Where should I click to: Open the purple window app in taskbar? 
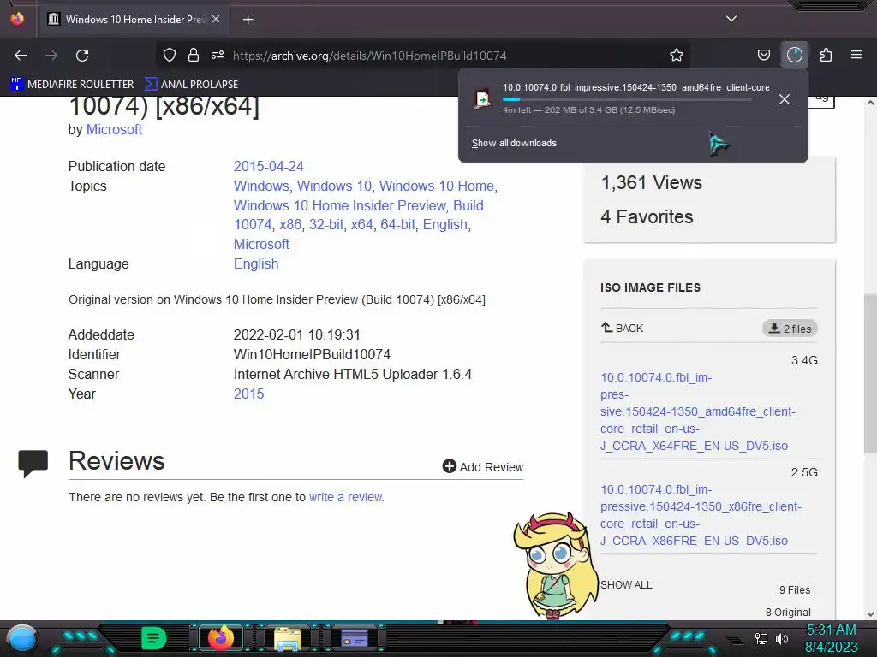pyautogui.click(x=354, y=638)
